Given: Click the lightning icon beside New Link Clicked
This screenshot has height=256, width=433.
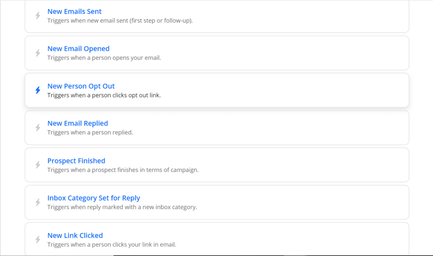Looking at the screenshot, I should pyautogui.click(x=38, y=240).
